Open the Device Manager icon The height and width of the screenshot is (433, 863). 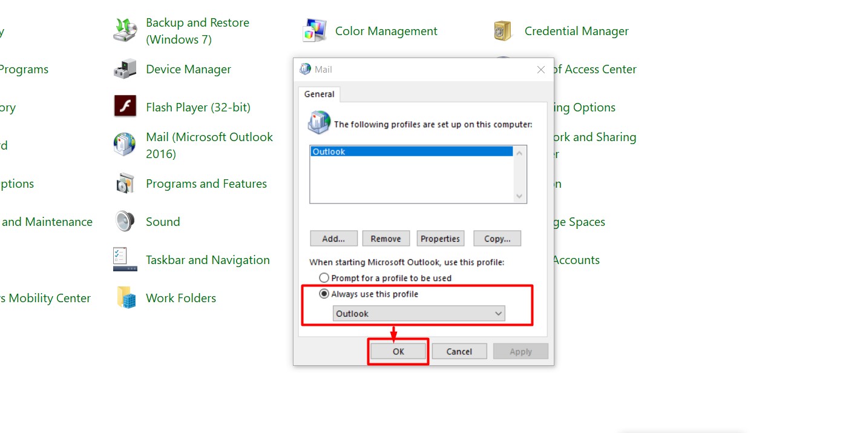click(x=125, y=69)
